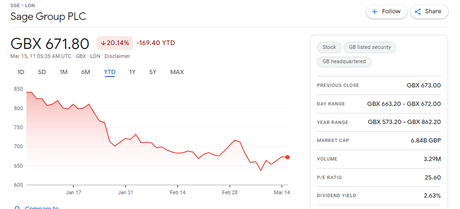
Task: Click the red current-price dot on chart
Action: coord(287,157)
